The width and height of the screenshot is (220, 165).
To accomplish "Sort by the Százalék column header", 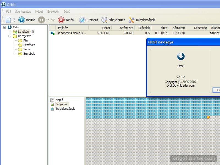I will pos(143,28).
